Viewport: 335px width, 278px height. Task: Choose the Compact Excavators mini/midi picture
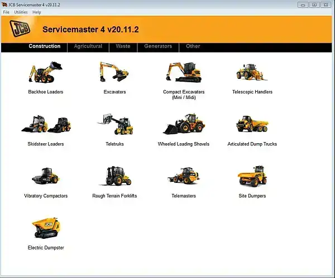click(184, 72)
